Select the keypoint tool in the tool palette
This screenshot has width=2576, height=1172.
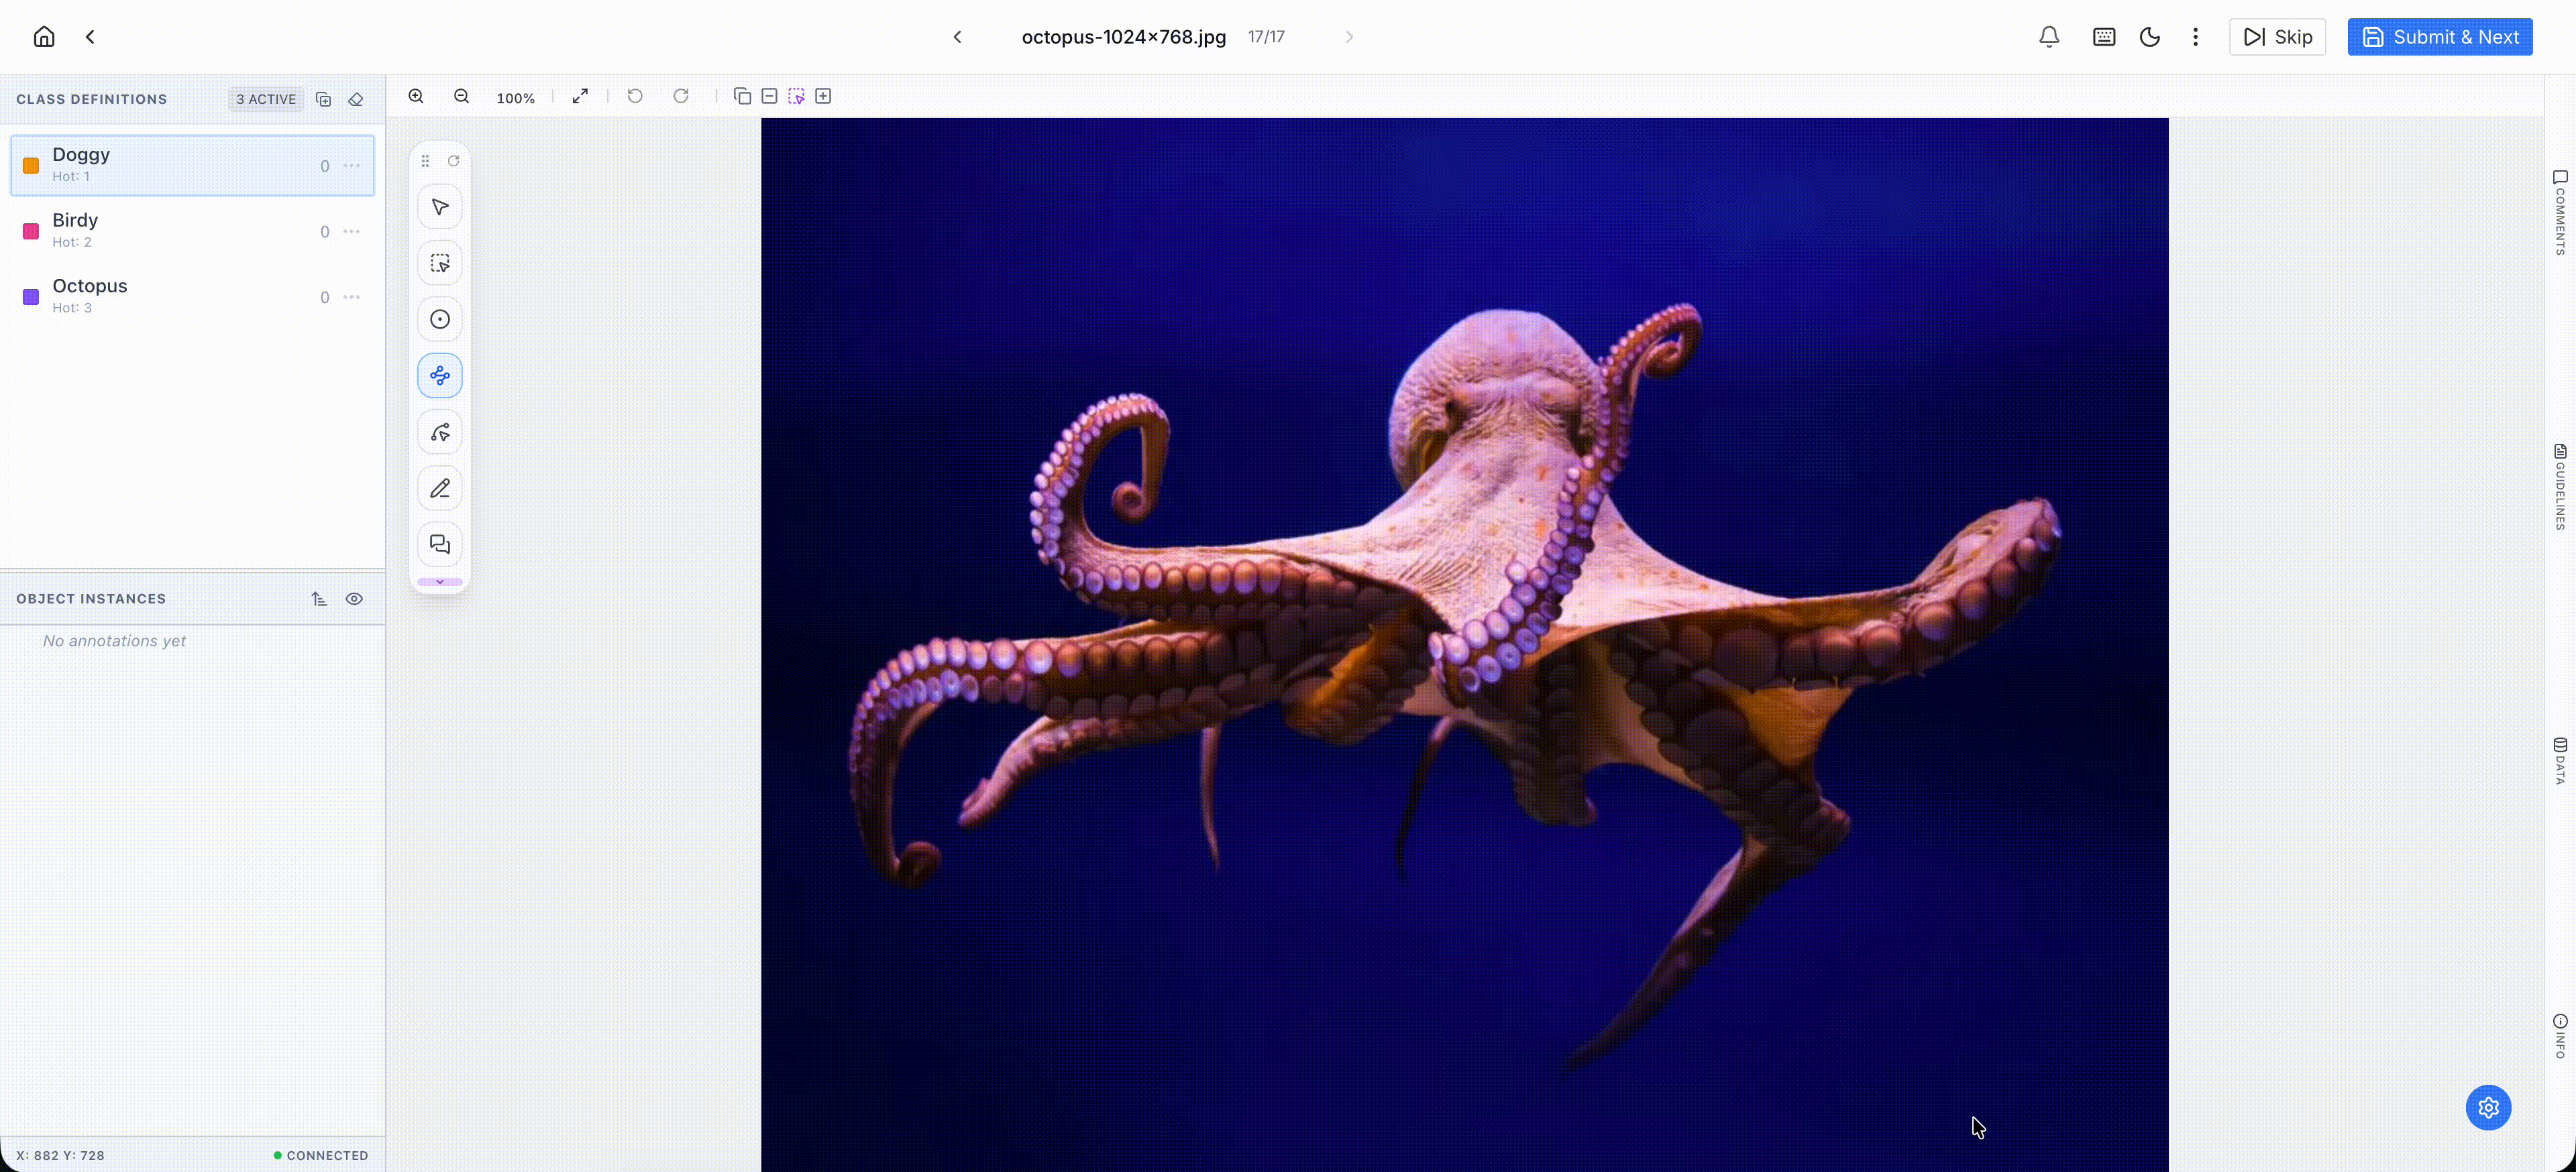coord(439,318)
